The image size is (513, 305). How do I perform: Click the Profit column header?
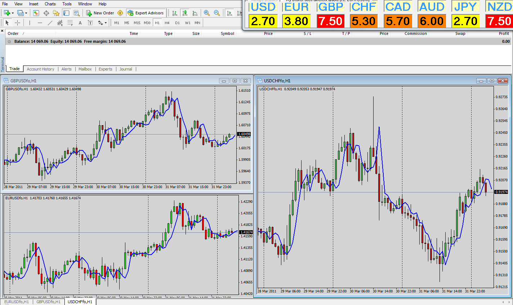point(504,33)
